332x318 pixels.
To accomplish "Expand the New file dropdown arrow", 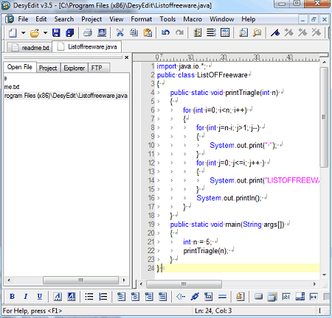I will click(x=24, y=32).
